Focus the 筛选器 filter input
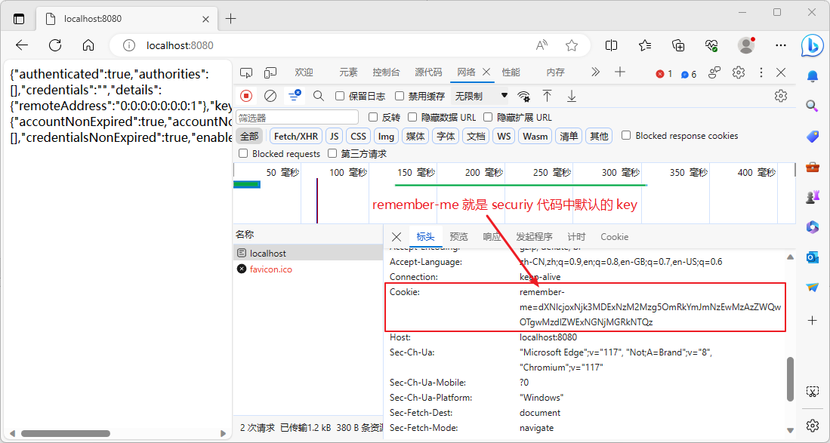Screen dimensions: 830x443 [297, 118]
